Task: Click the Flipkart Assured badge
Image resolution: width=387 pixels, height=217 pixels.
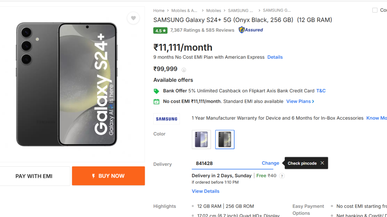Action: tap(251, 30)
